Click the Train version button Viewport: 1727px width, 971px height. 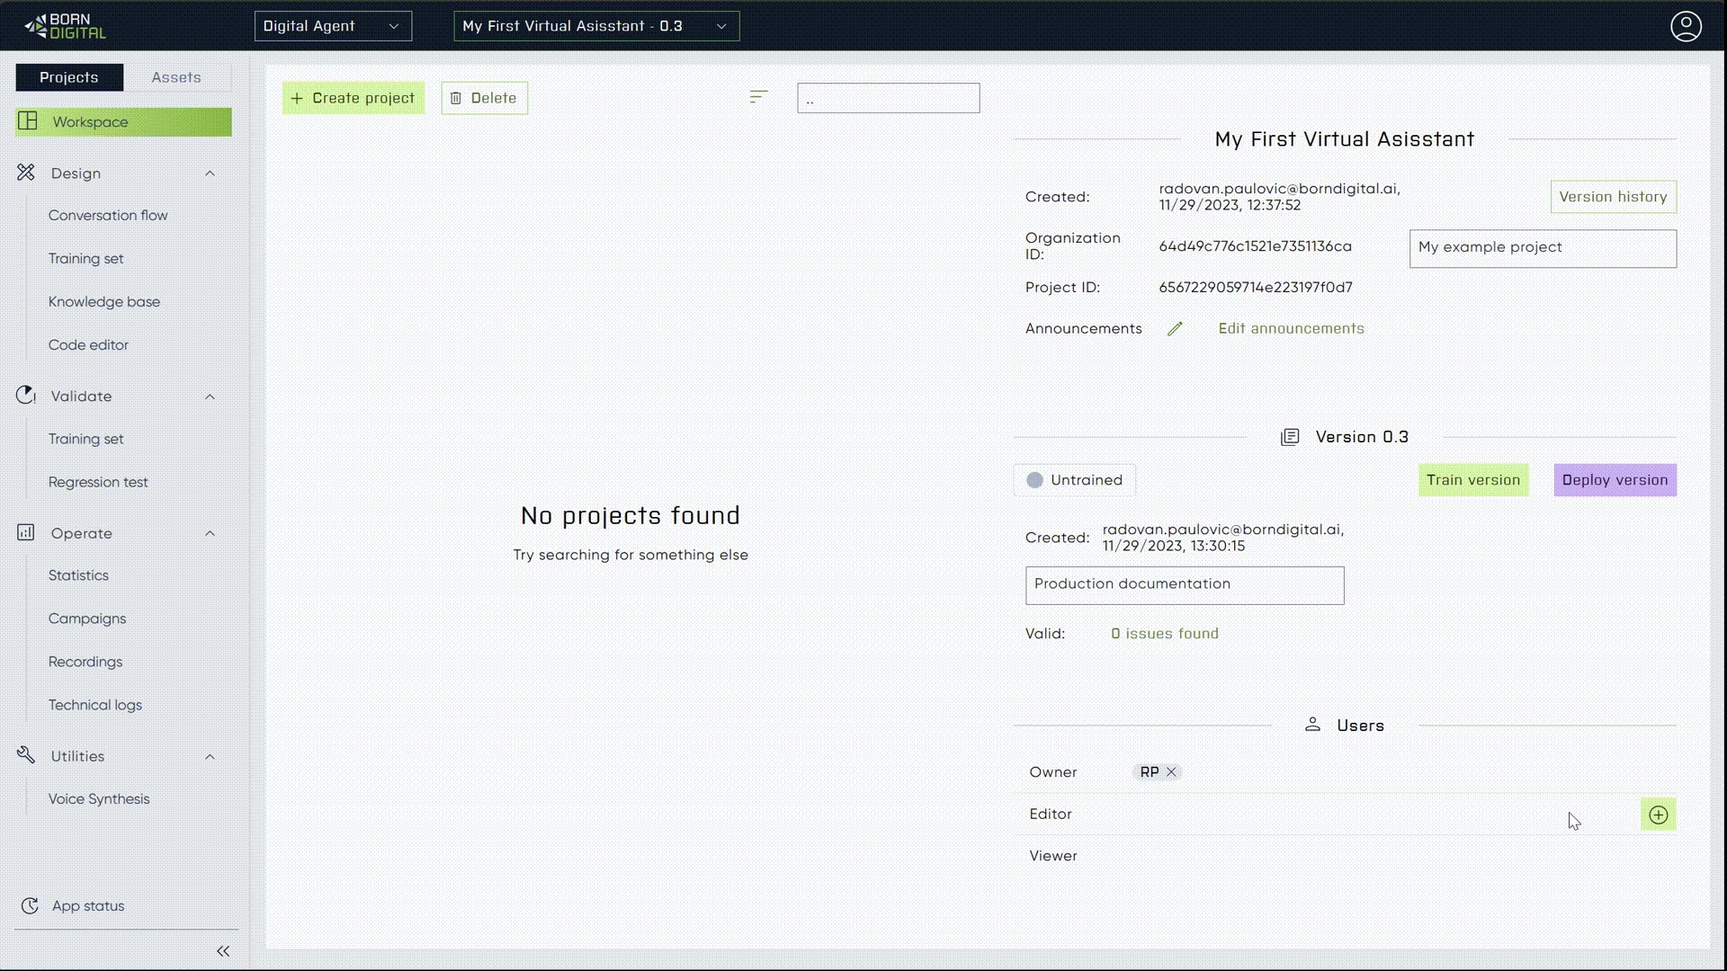(1472, 480)
